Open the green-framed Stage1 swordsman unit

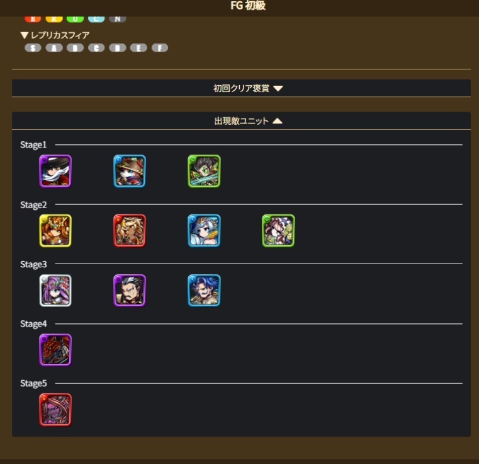pyautogui.click(x=204, y=171)
